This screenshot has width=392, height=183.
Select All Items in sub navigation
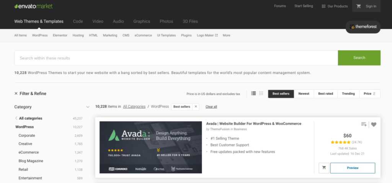[x=21, y=35]
